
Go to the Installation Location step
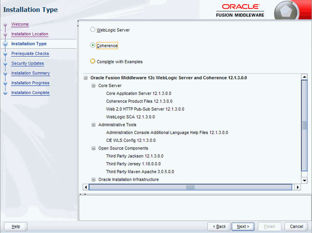(30, 34)
